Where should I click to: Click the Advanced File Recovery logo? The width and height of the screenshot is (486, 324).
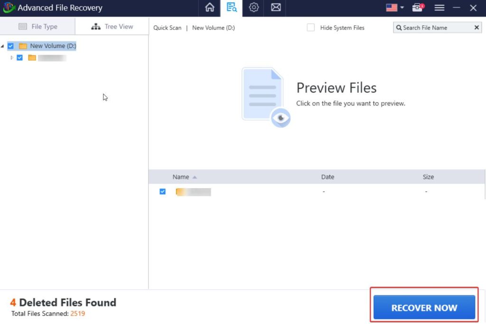[9, 8]
